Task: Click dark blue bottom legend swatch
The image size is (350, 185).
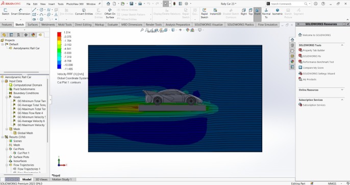Action: 59,67
